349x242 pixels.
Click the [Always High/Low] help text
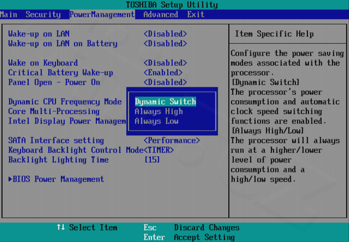pyautogui.click(x=268, y=131)
